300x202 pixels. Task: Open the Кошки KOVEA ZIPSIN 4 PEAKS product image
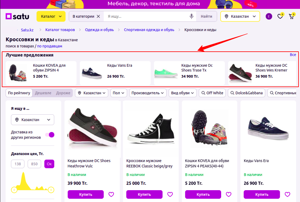click(210, 129)
